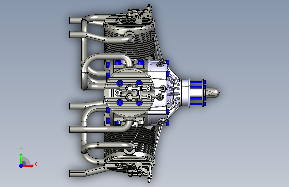The height and width of the screenshot is (187, 289).
Task: Click the blue Z axis dot at triad origin
Action: (21, 166)
